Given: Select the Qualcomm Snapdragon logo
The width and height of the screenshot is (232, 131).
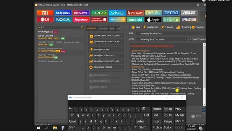Looking at the screenshot, I should coord(99,19).
